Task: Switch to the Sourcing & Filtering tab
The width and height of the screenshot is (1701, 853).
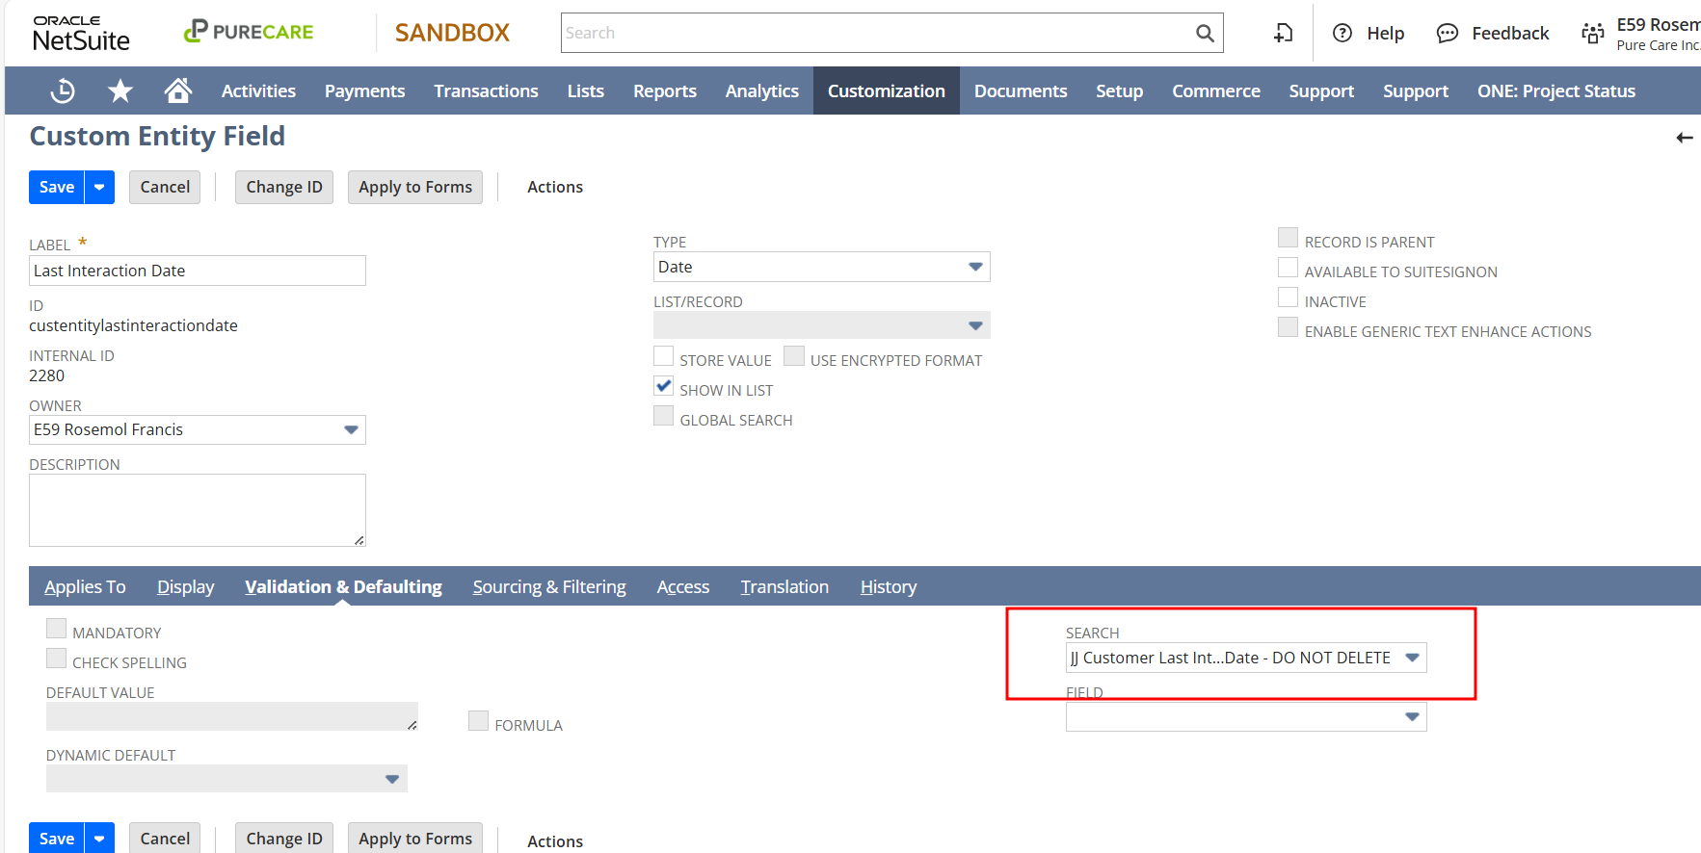Action: click(x=548, y=586)
